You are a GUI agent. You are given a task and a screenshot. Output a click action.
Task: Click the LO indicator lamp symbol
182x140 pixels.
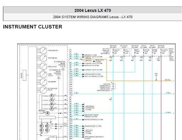click(52, 104)
